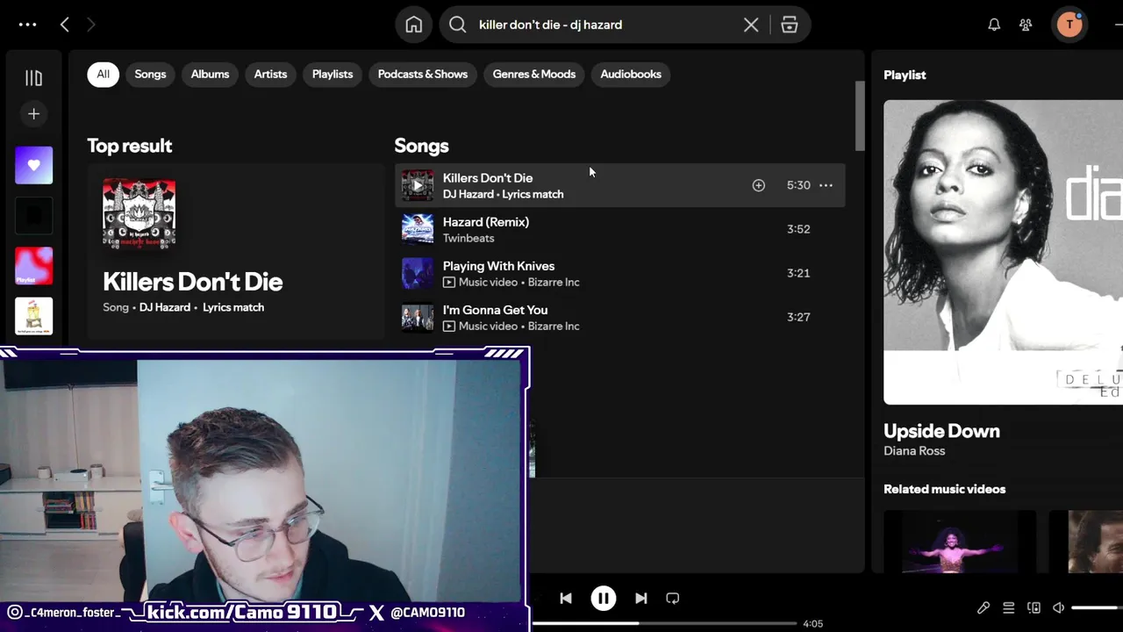The image size is (1123, 632).
Task: Open Liked Songs heart tile
Action: click(x=33, y=165)
